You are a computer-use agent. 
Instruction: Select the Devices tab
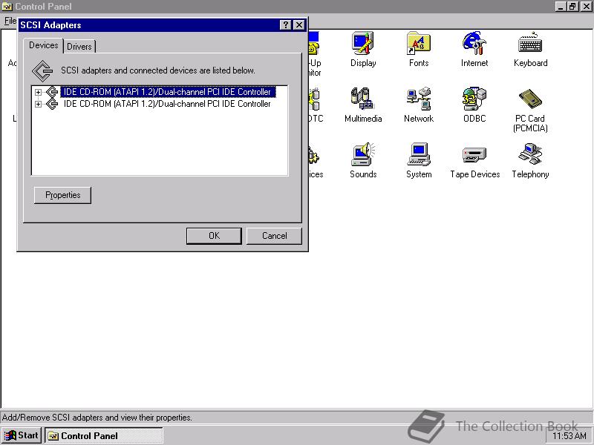tap(44, 45)
